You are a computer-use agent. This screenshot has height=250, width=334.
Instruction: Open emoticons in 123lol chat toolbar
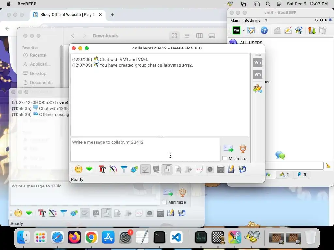pyautogui.click(x=18, y=213)
